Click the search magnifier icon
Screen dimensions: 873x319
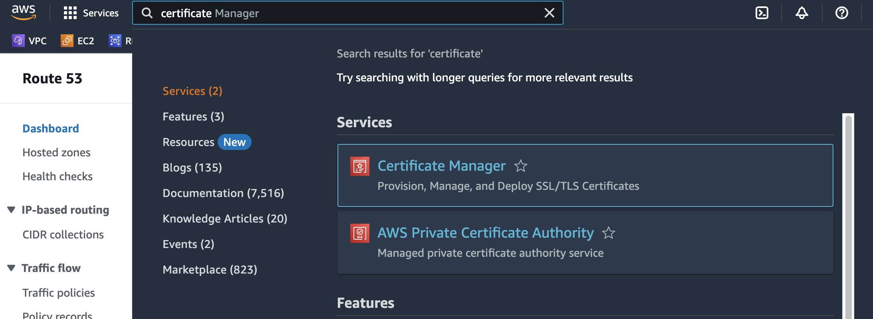(147, 13)
